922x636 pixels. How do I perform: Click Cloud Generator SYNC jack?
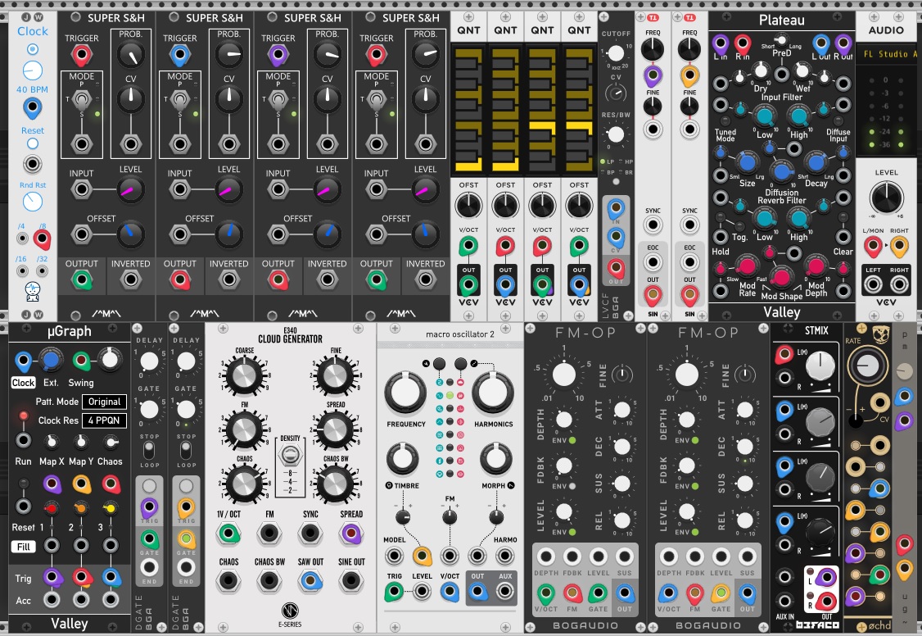point(310,534)
